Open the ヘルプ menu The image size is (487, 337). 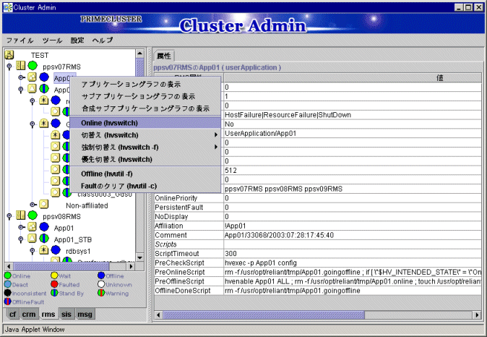tap(103, 40)
